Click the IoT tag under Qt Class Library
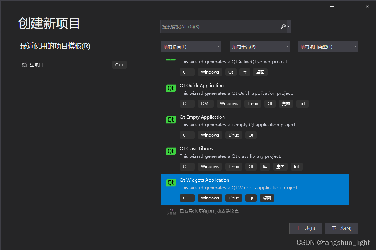This screenshot has width=376, height=250. click(x=297, y=167)
